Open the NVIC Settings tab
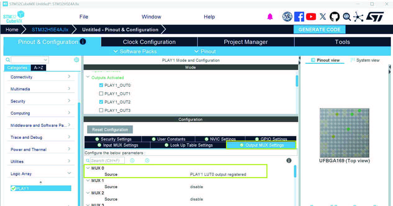The image size is (393, 206). [x=220, y=139]
